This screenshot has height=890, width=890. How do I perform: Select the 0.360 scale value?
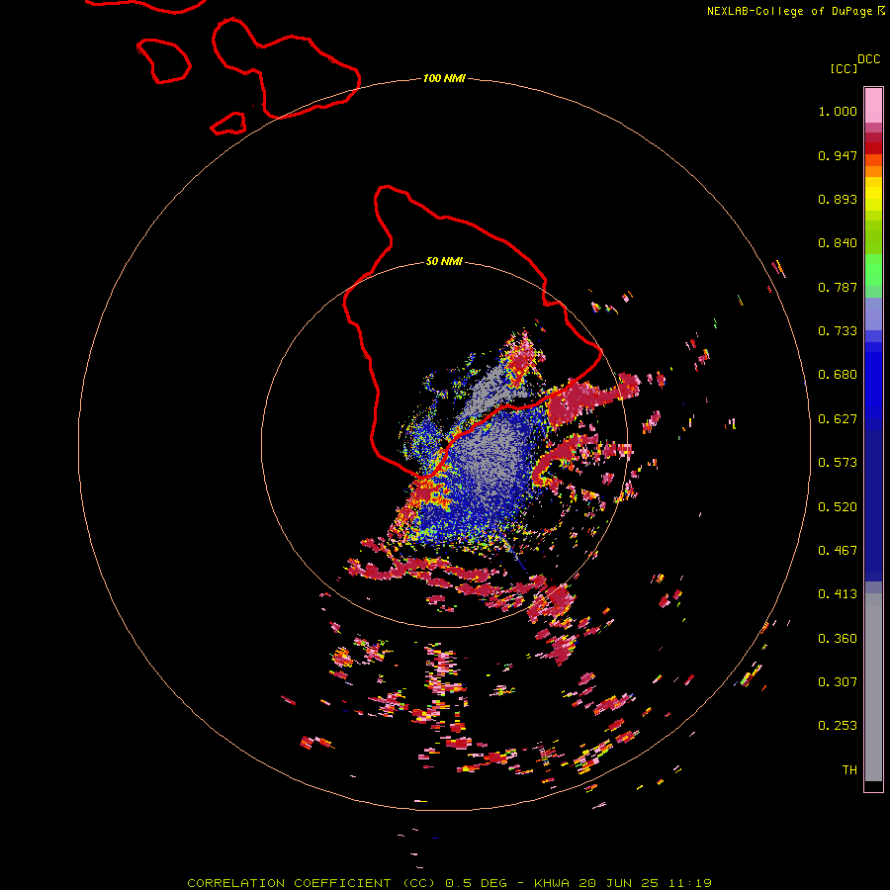pos(838,639)
